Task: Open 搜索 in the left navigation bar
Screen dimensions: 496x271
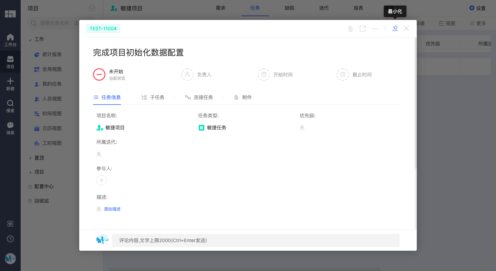Action: tap(10, 106)
